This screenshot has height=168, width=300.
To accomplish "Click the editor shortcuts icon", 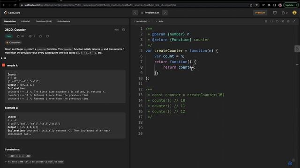I will tap(283, 21).
